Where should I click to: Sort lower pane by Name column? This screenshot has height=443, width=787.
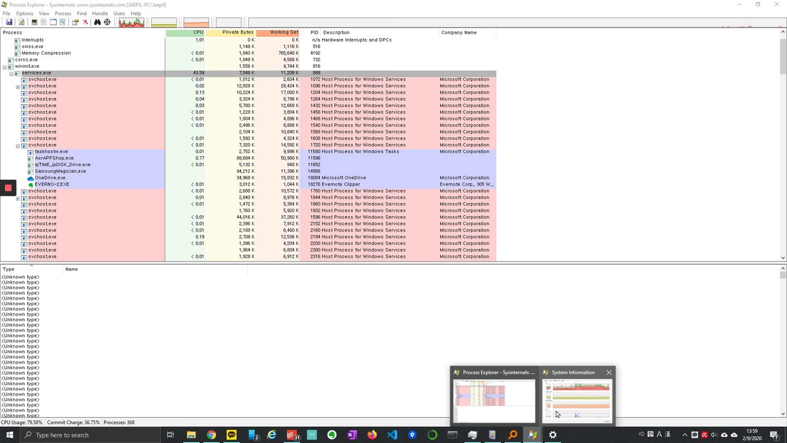point(156,269)
